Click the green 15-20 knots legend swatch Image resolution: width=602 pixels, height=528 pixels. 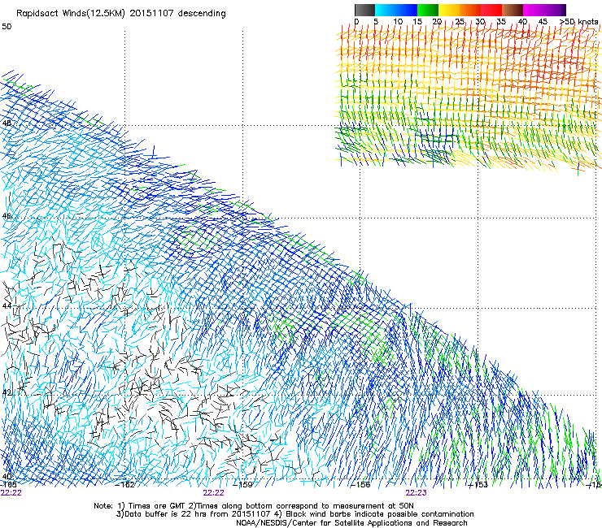428,10
